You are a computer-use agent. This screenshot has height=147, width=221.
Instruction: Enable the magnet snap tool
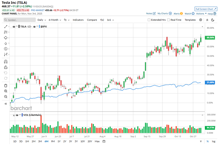click(6, 62)
